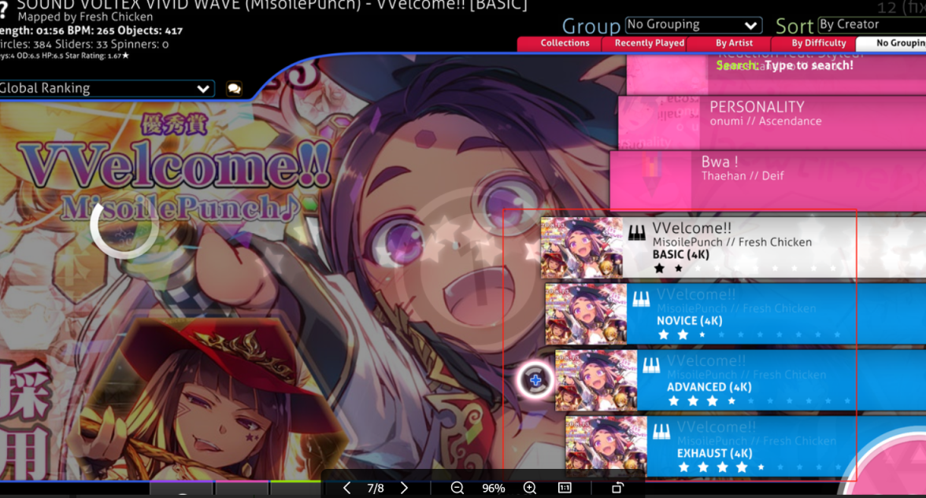
Task: Click the BASIC (4K) beatmap thumbnail
Action: [581, 247]
